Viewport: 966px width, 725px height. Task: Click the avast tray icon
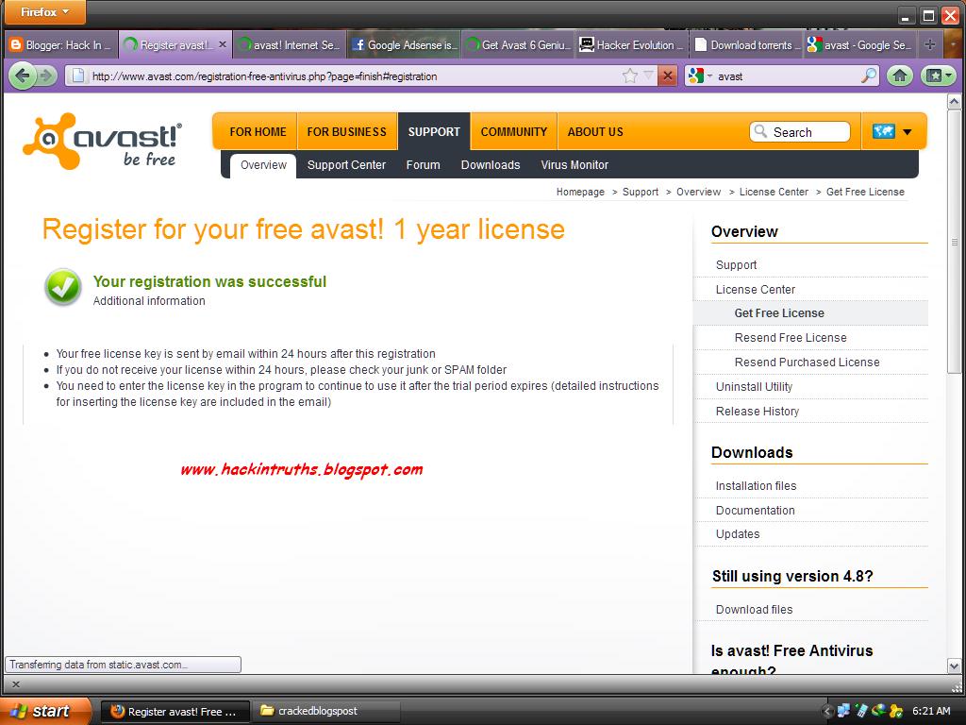click(897, 710)
